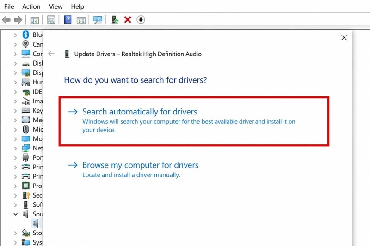
Task: Click the blue question mark Help icon
Action: [x=68, y=19]
